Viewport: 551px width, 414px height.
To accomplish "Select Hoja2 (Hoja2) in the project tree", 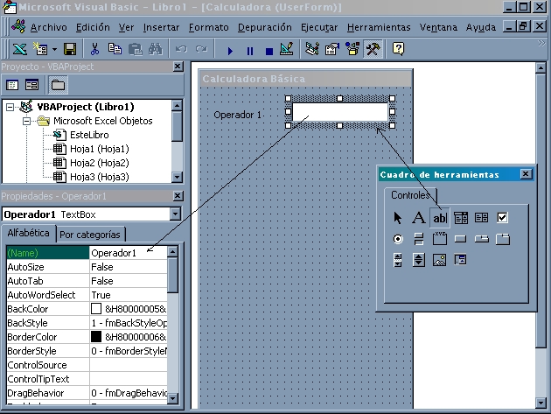I will [x=98, y=163].
